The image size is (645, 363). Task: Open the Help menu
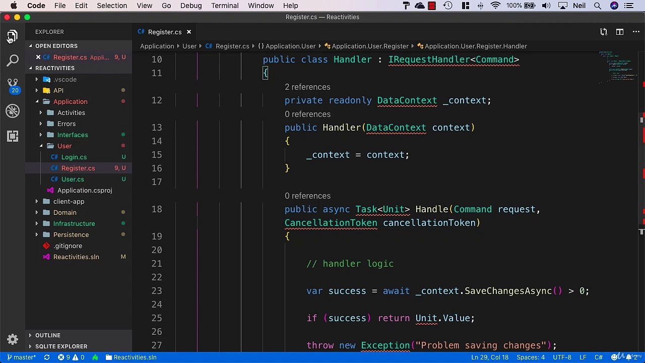point(290,6)
